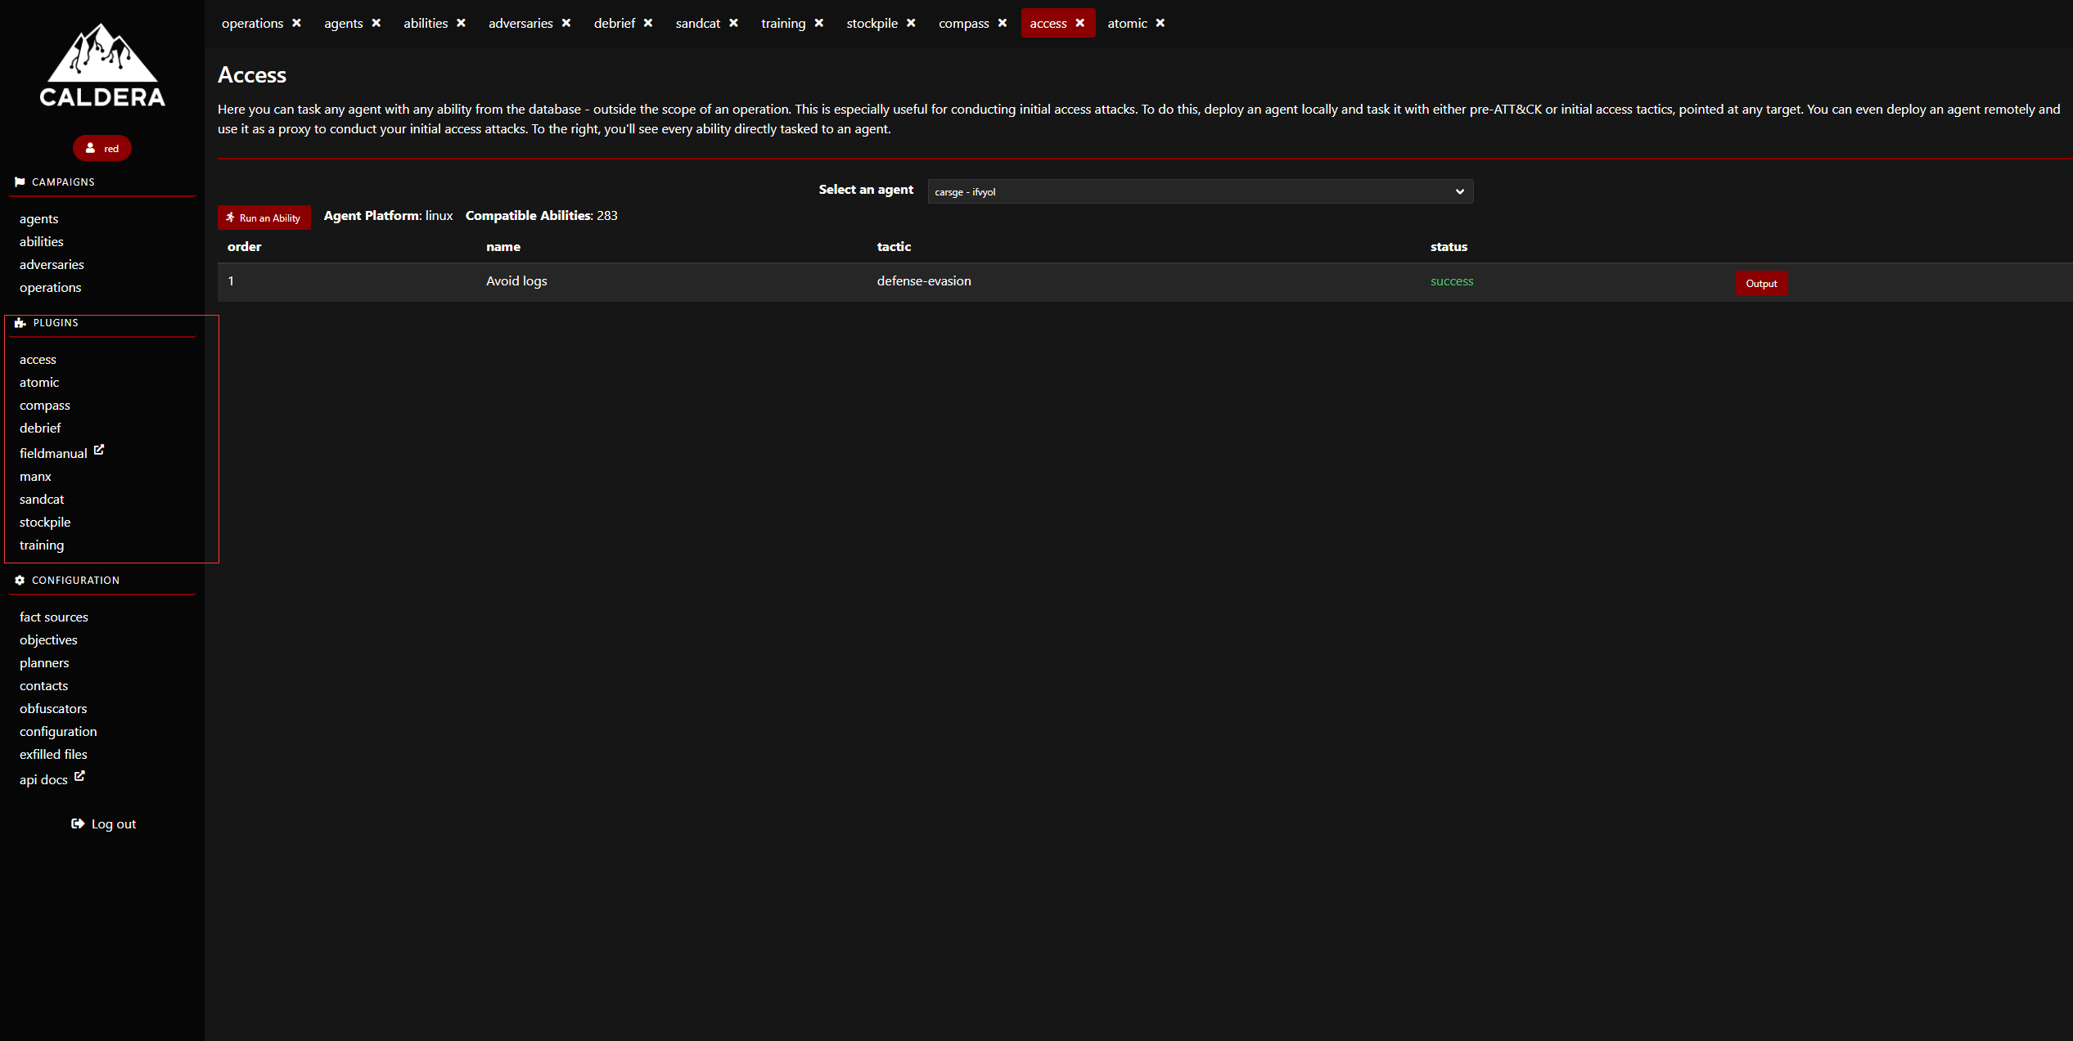The image size is (2073, 1041).
Task: Close the training tab with its X
Action: coord(819,23)
